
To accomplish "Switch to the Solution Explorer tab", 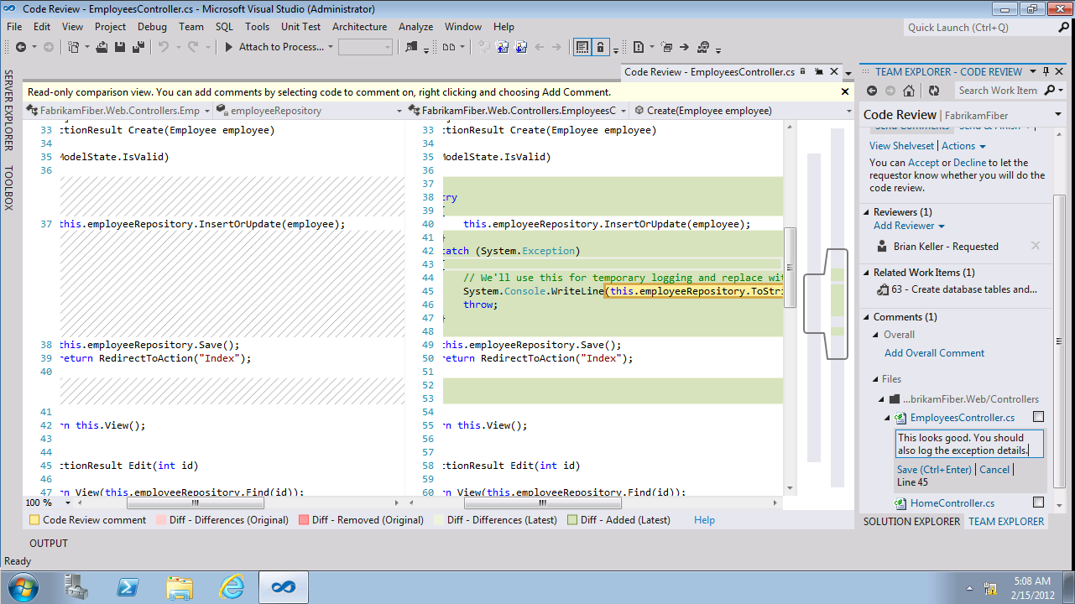I will tap(911, 522).
